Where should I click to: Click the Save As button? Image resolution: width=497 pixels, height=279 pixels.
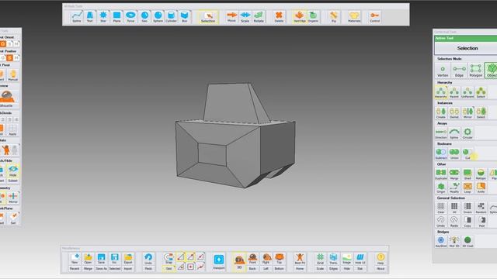(101, 269)
